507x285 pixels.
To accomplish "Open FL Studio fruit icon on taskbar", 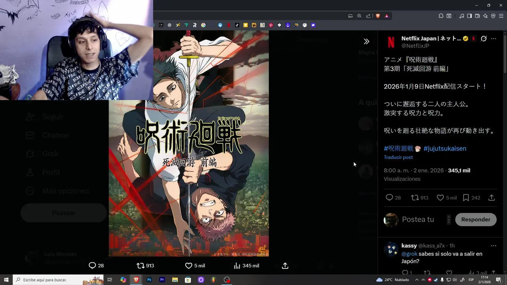I will [x=213, y=280].
